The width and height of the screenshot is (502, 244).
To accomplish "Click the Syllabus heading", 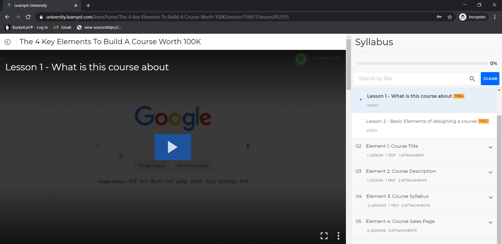I will [374, 42].
